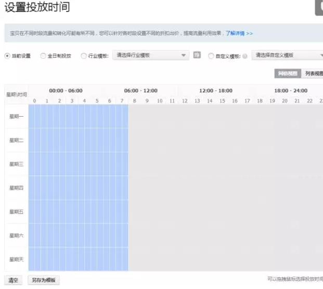Viewport: 323px width, 289px height.
Task: Choose the 行业模板 radio button
Action: click(84, 56)
